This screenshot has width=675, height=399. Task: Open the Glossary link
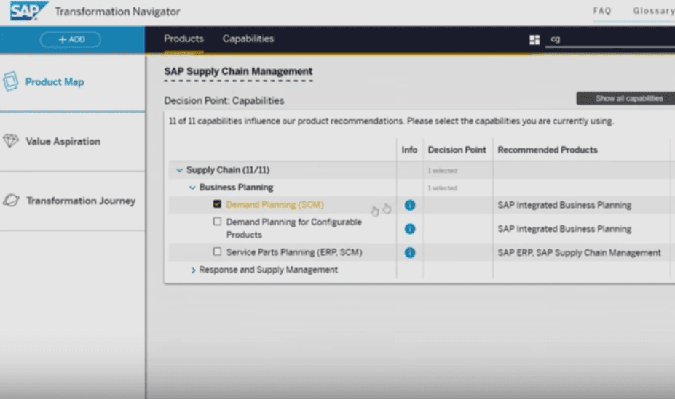tap(653, 11)
